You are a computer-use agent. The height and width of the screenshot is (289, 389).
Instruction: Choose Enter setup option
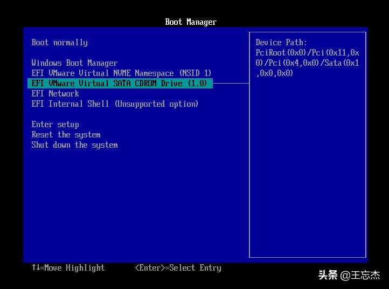click(x=55, y=125)
